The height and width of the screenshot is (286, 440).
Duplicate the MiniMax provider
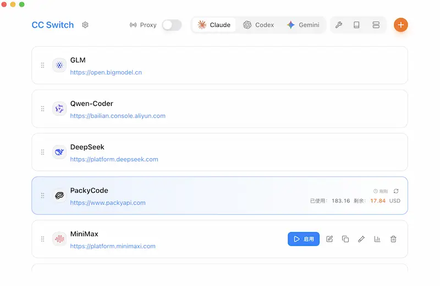coord(345,239)
